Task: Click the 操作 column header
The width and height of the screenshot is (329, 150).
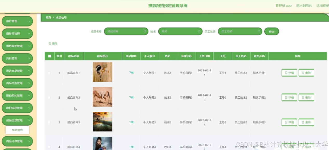Action: click(298, 56)
